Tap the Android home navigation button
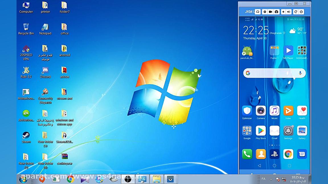The image size is (328, 184). 274,166
